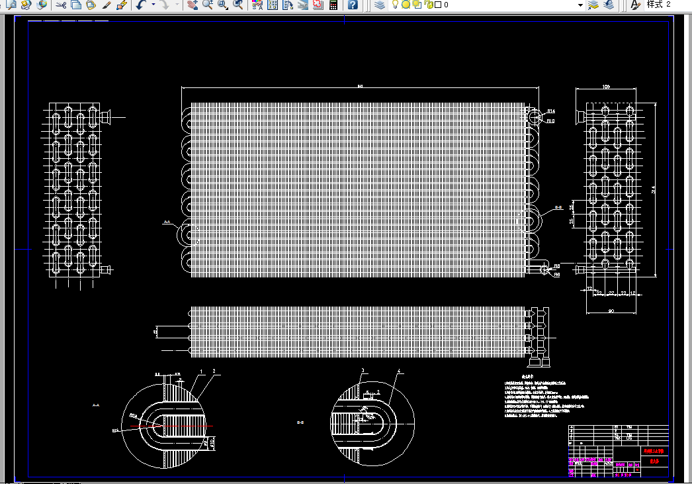692x484 pixels.
Task: Click the Layer Previous icon
Action: tap(609, 5)
